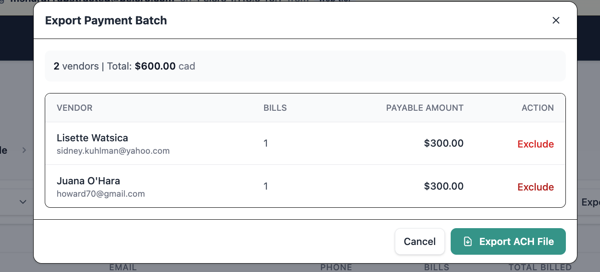Click the right chevron behind the dialog
The width and height of the screenshot is (600, 272).
pyautogui.click(x=24, y=150)
